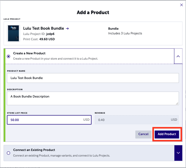Click Includes 3 Lulu Projects text
Image resolution: width=186 pixels, height=168 pixels.
tap(125, 33)
